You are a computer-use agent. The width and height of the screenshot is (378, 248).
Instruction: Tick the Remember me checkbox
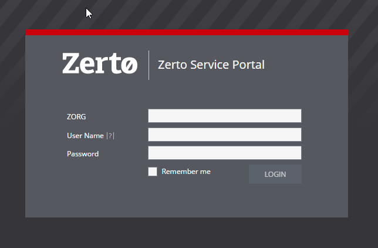[153, 172]
